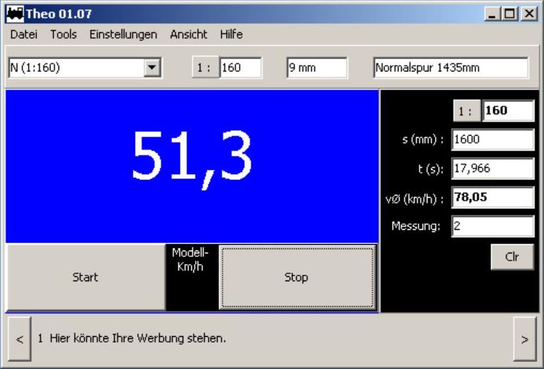
Task: Click the Messung count field
Action: (493, 226)
